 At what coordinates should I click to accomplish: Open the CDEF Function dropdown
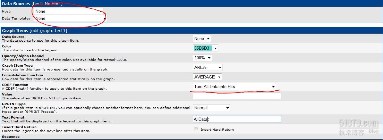tap(234, 86)
